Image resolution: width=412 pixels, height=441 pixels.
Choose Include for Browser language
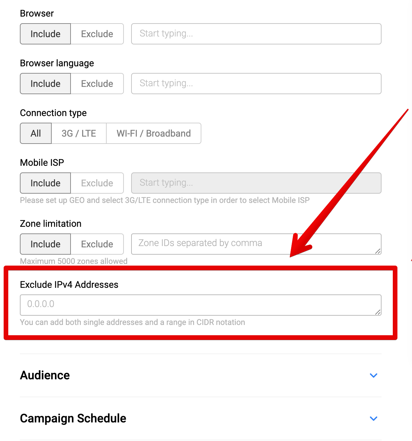[45, 84]
